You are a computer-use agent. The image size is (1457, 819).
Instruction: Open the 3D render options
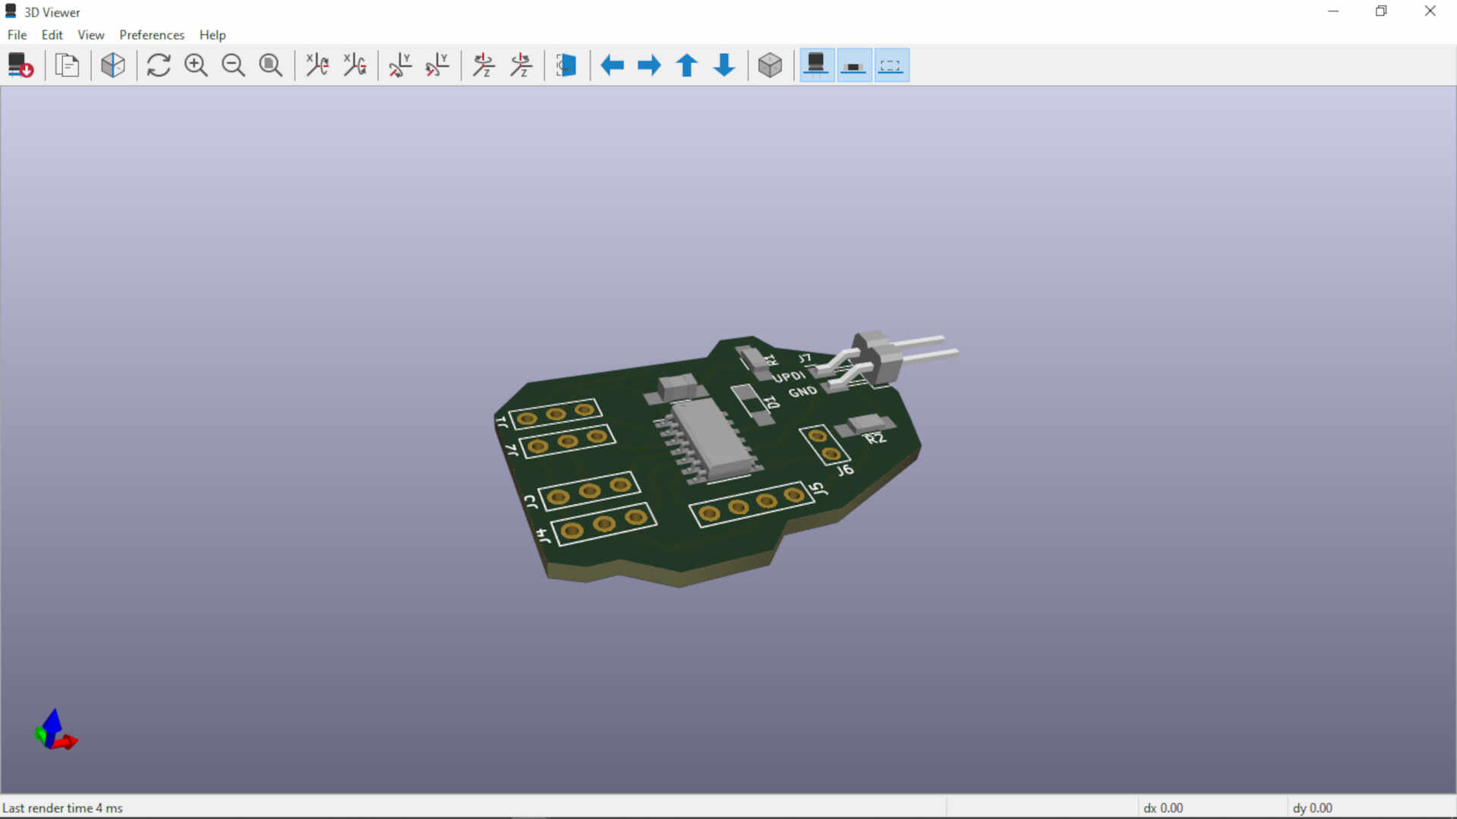(x=112, y=65)
